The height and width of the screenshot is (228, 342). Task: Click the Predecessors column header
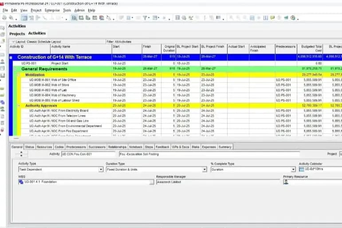pyautogui.click(x=286, y=49)
